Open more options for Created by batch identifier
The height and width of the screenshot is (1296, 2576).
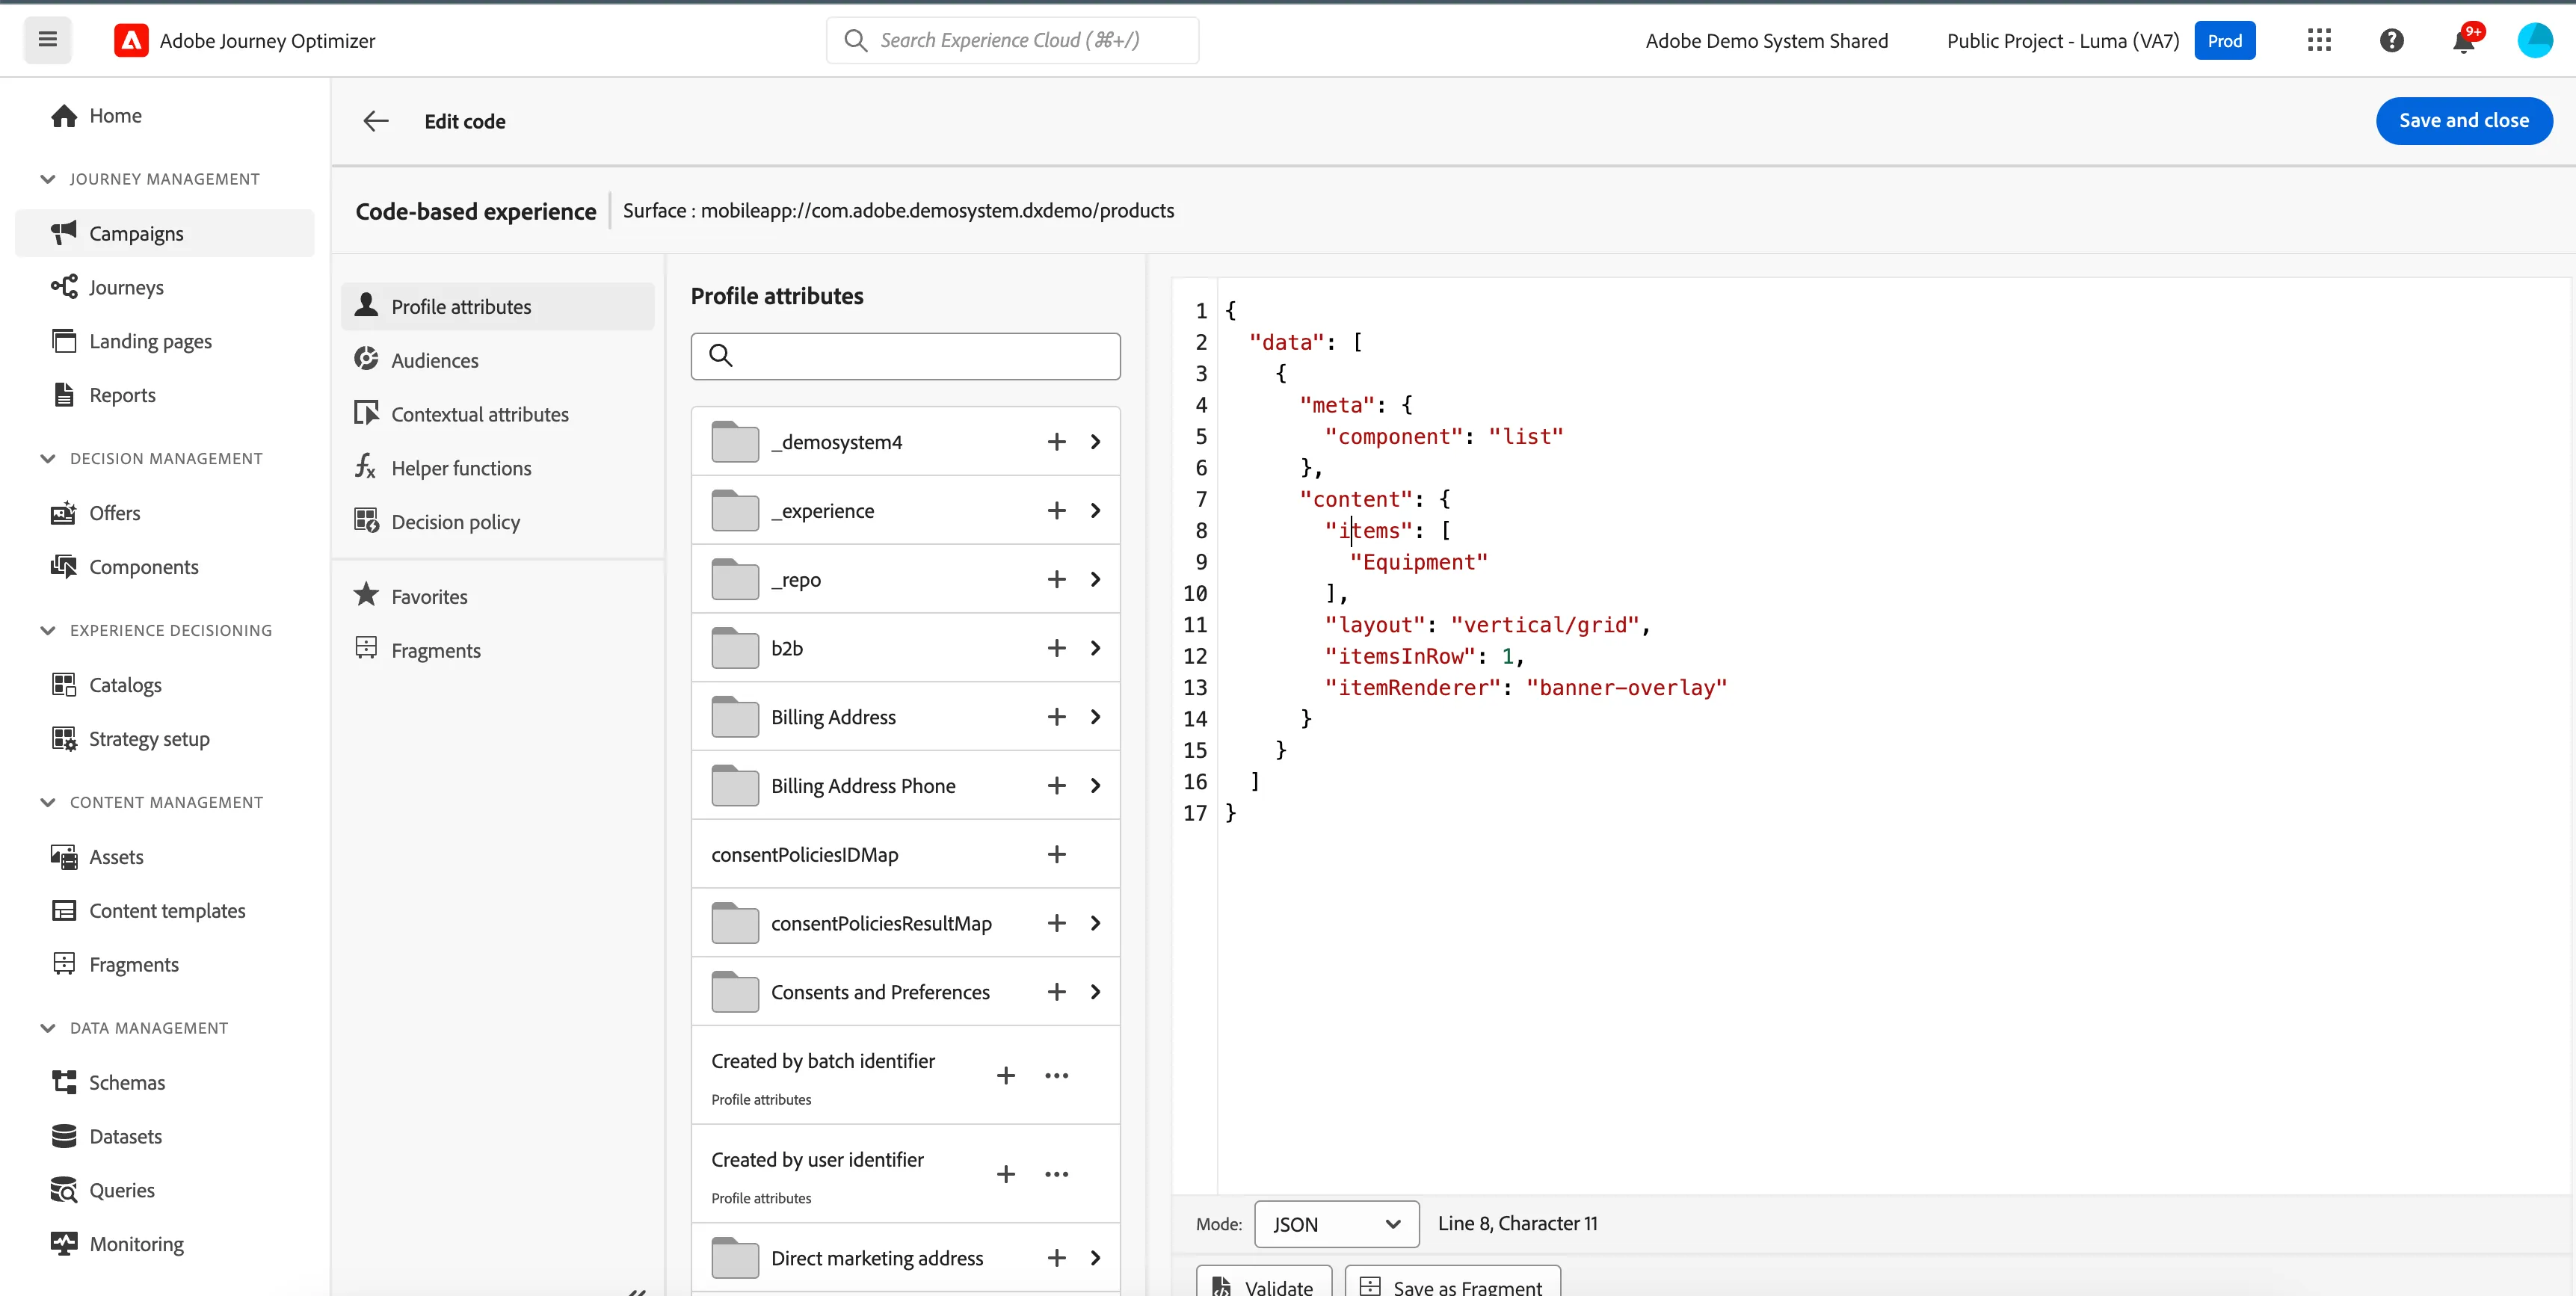pos(1056,1075)
